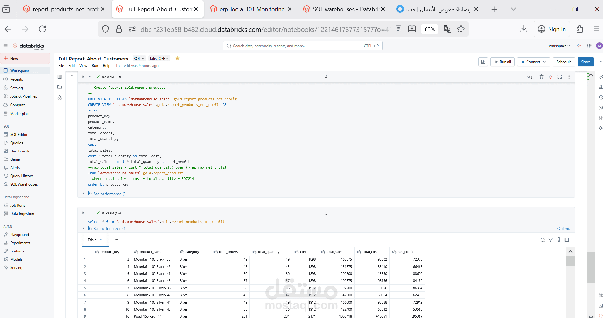The height and width of the screenshot is (318, 603).
Task: Open the Table tab dropdown arrow
Action: [x=101, y=240]
